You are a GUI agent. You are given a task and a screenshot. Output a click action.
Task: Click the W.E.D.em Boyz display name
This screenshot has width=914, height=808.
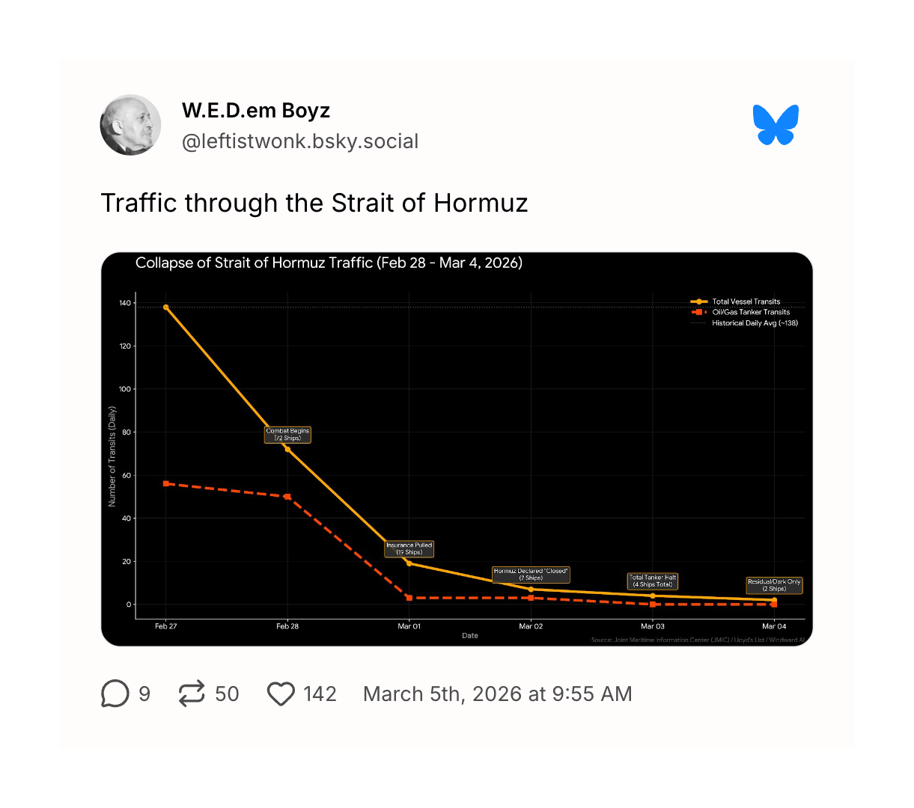pos(255,111)
